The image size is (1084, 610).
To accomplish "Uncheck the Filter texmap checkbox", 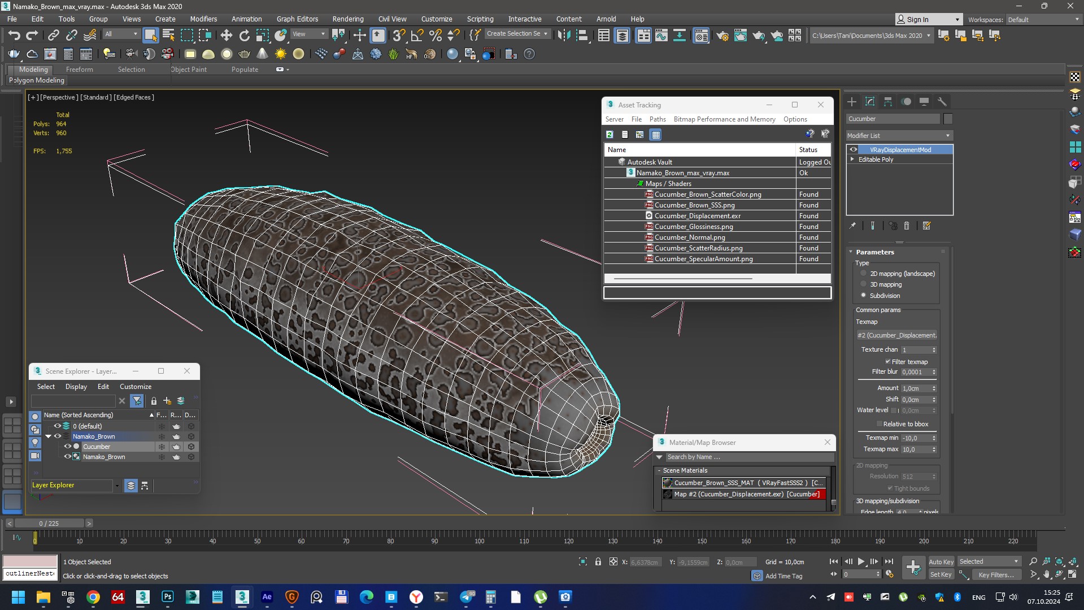I will point(887,362).
